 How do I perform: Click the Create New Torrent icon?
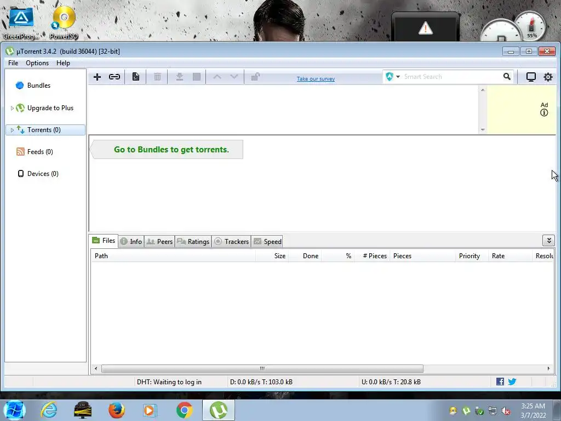[x=136, y=77]
